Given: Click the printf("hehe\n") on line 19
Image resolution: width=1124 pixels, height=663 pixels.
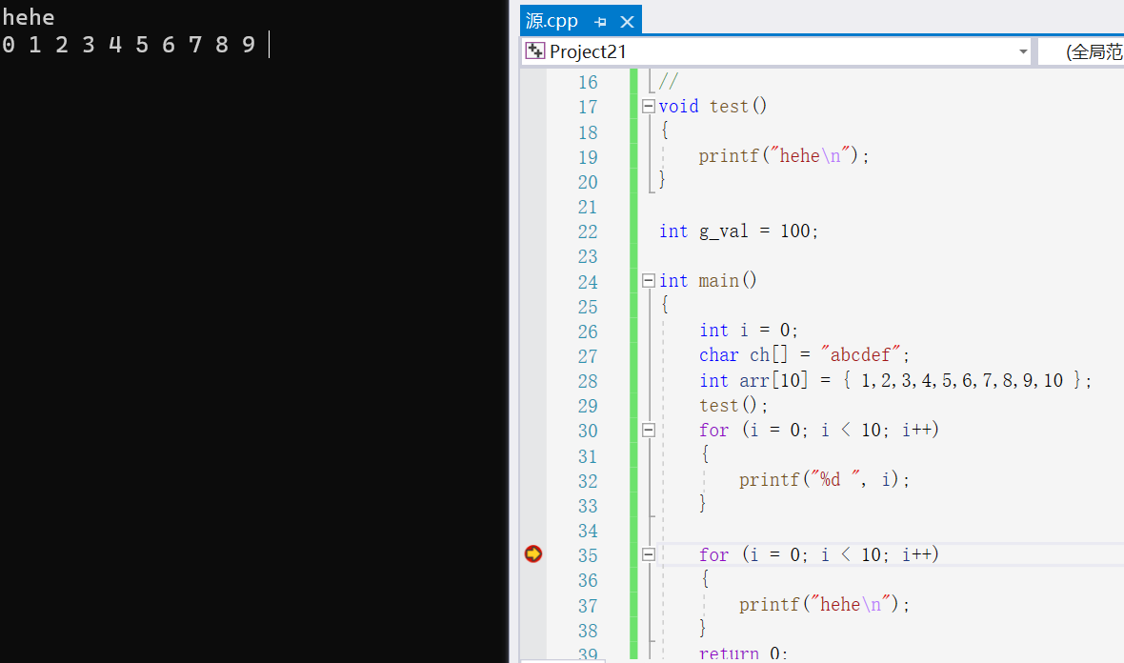Looking at the screenshot, I should pos(784,155).
